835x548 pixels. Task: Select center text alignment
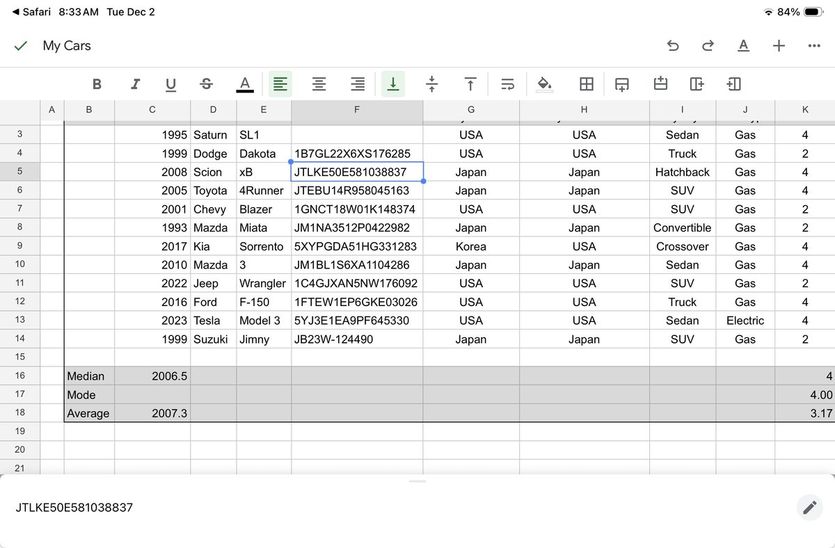click(x=319, y=84)
